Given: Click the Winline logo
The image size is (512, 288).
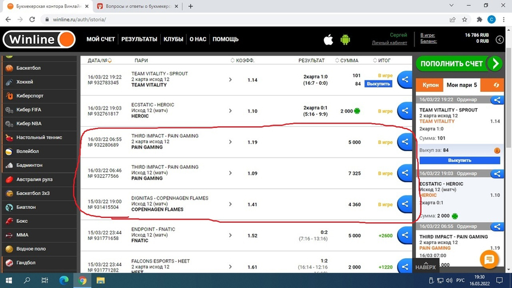Looking at the screenshot, I should [x=39, y=40].
